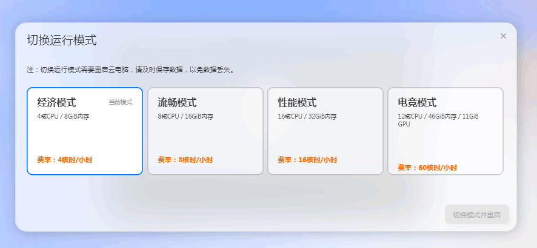Click empty space inside the 流畅模式 card
This screenshot has width=537, height=248.
(205, 138)
